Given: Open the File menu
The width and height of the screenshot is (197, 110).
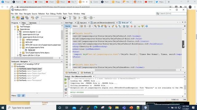Looking at the screenshot, I should pyautogui.click(x=12, y=14).
